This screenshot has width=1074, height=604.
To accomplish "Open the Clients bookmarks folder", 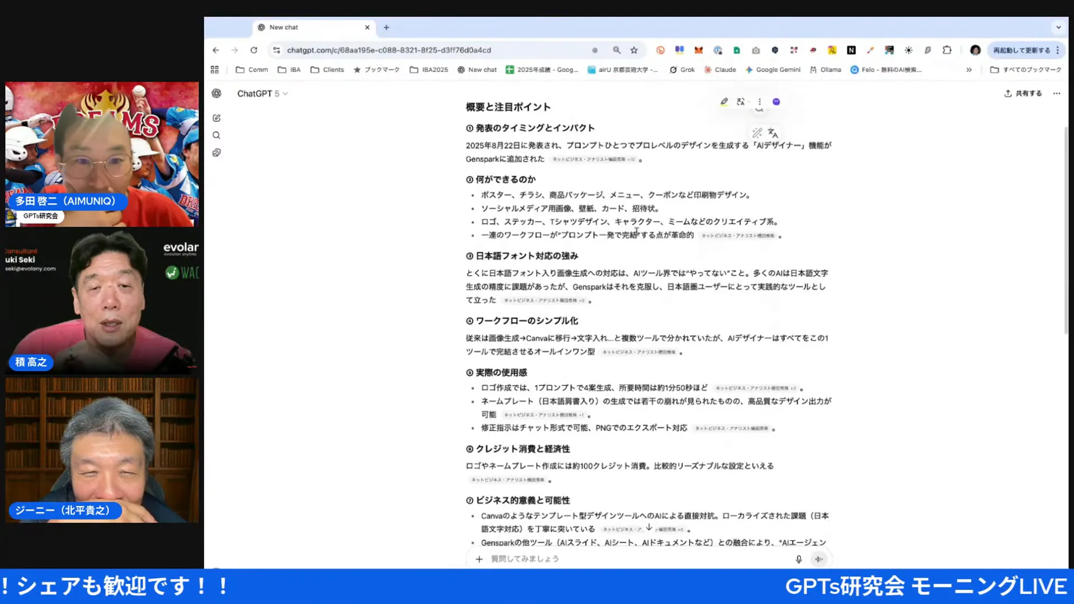I will [327, 70].
